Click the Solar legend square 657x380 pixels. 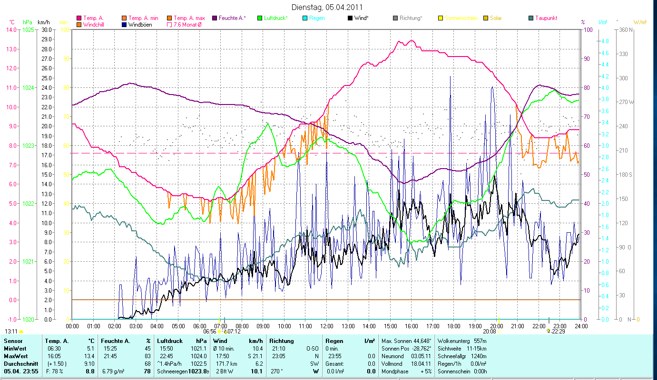click(x=486, y=18)
